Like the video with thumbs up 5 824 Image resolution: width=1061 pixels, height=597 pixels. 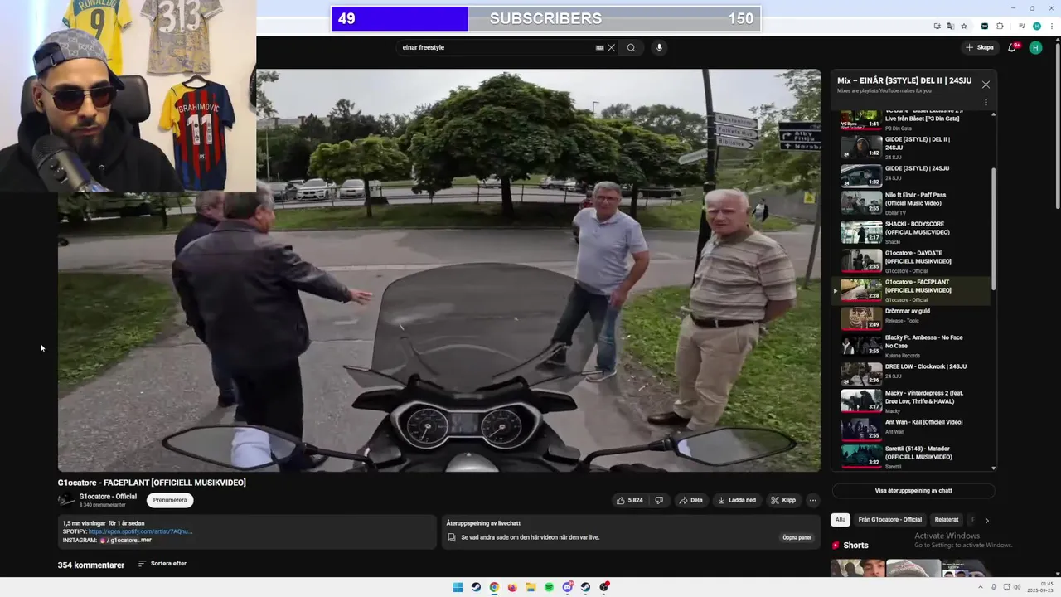(x=629, y=500)
